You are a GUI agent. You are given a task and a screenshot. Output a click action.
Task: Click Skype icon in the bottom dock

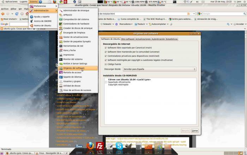coord(119,146)
